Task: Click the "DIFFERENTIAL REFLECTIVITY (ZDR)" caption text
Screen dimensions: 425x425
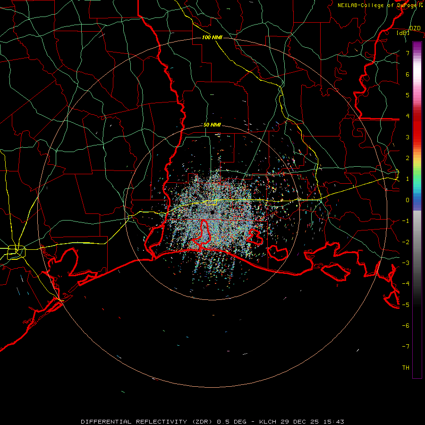Action: tap(147, 422)
